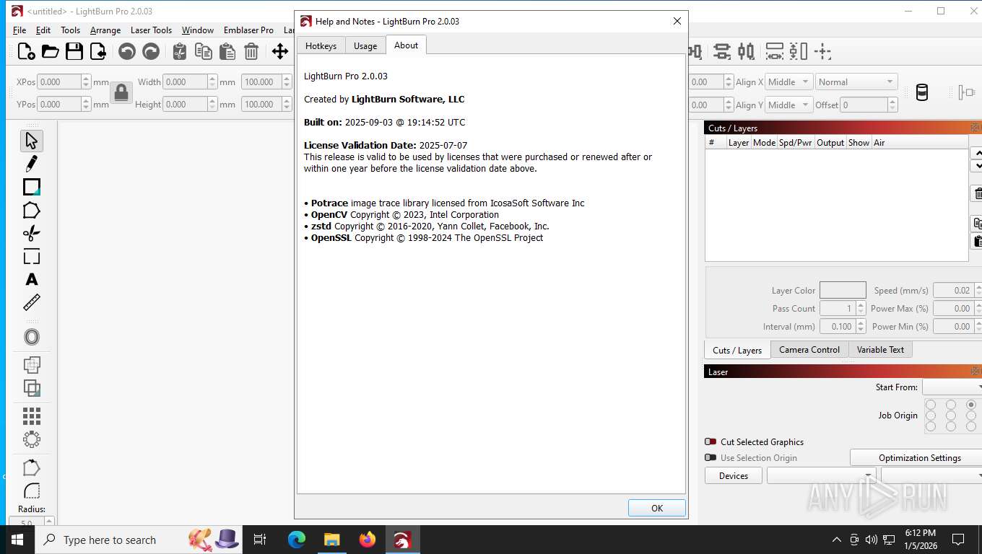The height and width of the screenshot is (554, 982).
Task: Select the top-left Job Origin radio button
Action: click(x=931, y=405)
